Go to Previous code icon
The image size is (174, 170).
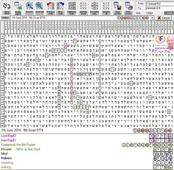point(50,6)
